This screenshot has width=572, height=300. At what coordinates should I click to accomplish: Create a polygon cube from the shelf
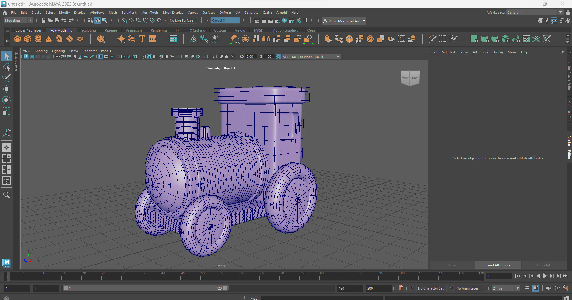point(28,39)
